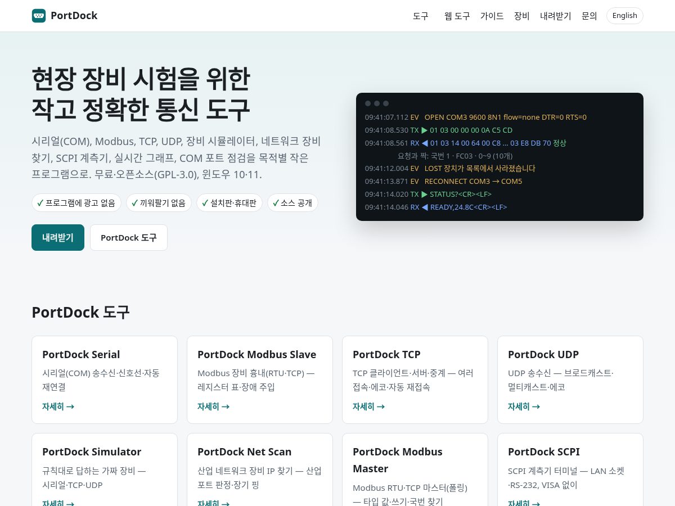Open the 가이드 nav item
The image size is (675, 506).
(x=492, y=16)
